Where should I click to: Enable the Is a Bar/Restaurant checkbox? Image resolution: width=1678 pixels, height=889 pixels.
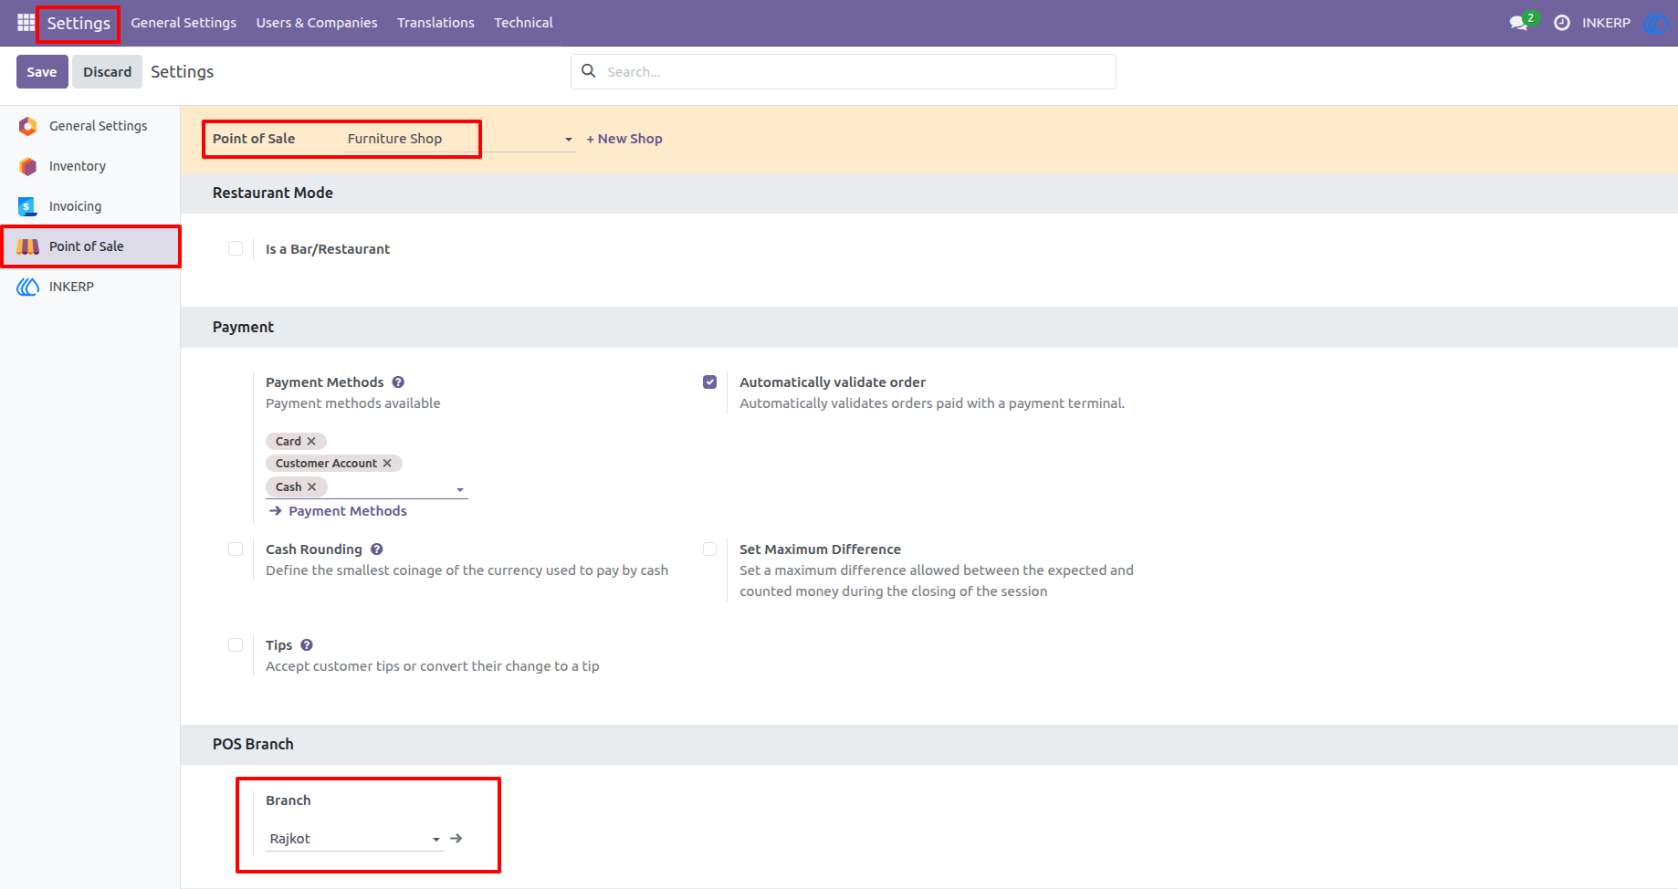pos(236,248)
